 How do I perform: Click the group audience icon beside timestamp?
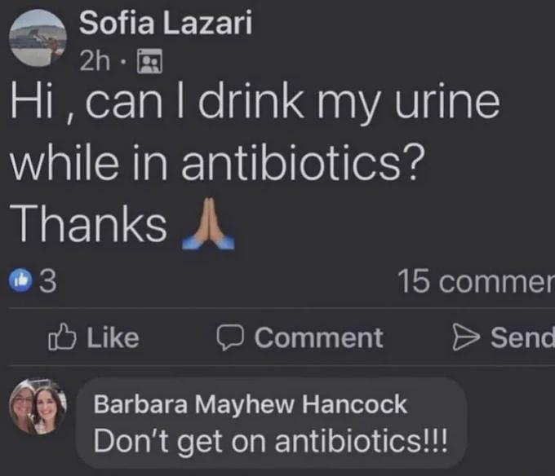tap(149, 61)
